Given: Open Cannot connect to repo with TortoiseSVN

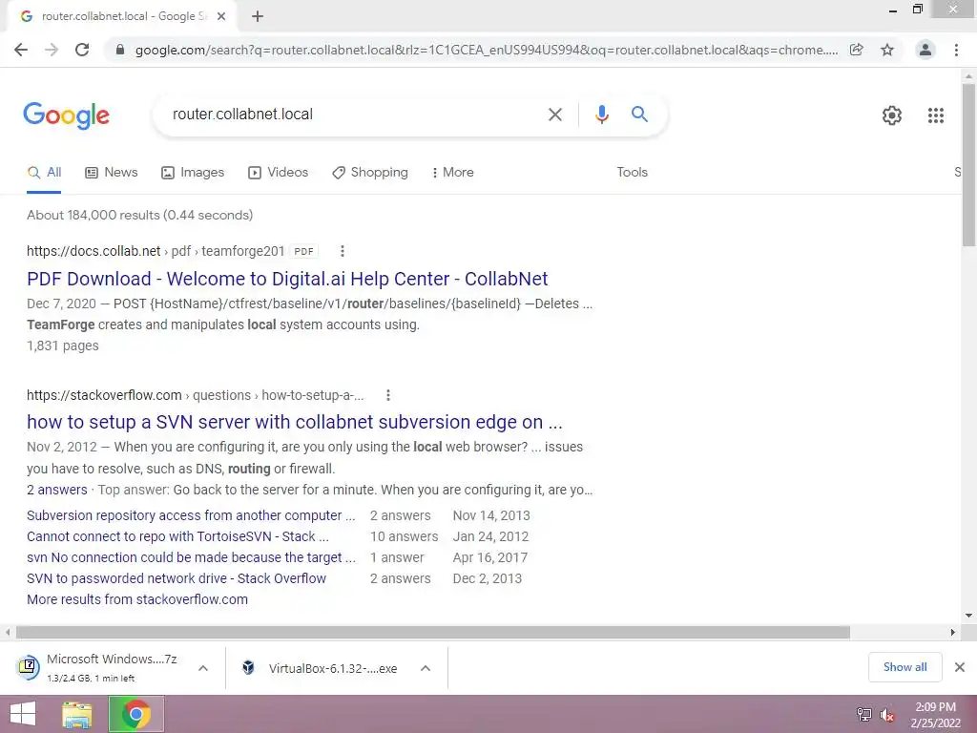Looking at the screenshot, I should coord(177,536).
